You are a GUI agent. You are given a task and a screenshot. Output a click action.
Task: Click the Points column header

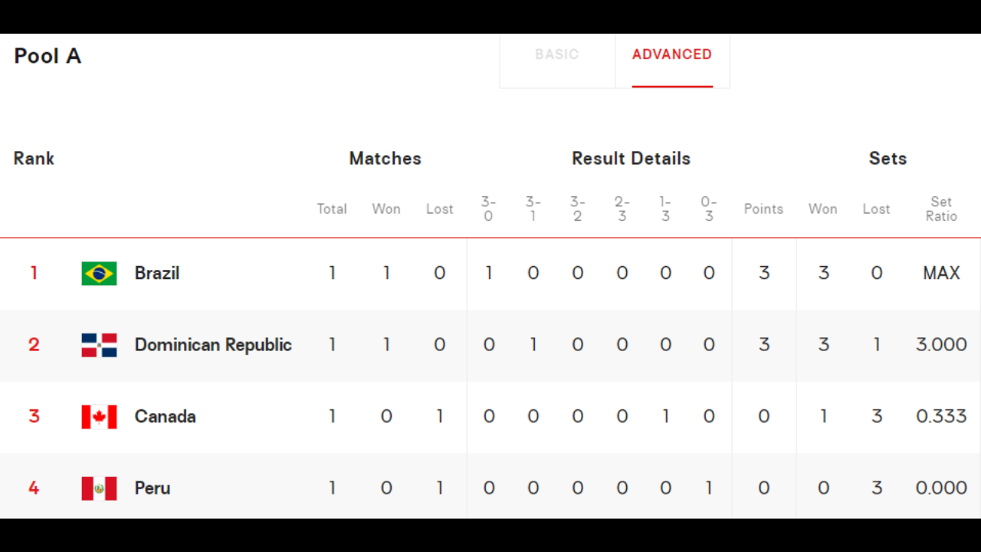[763, 209]
